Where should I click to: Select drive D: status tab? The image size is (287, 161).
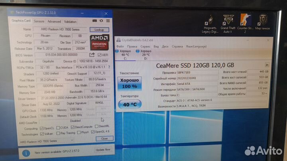[146, 54]
